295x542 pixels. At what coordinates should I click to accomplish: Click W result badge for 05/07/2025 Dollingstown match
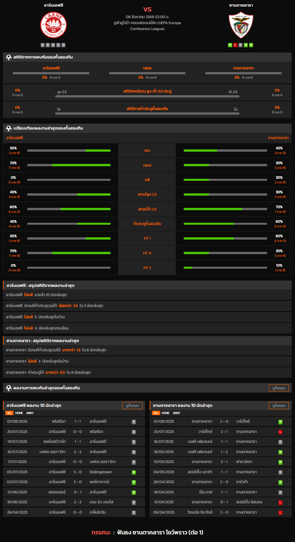tap(134, 472)
